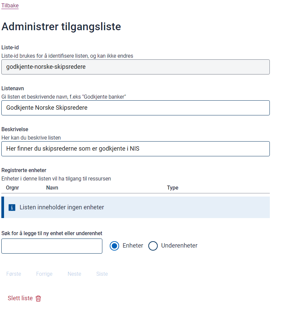This screenshot has height=316, width=299.
Task: Click the Forrige pagination control
Action: pos(44,274)
